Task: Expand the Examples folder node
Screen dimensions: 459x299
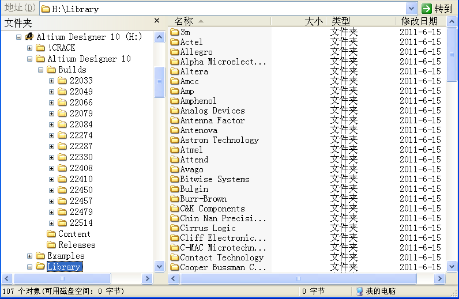Action: point(29,256)
